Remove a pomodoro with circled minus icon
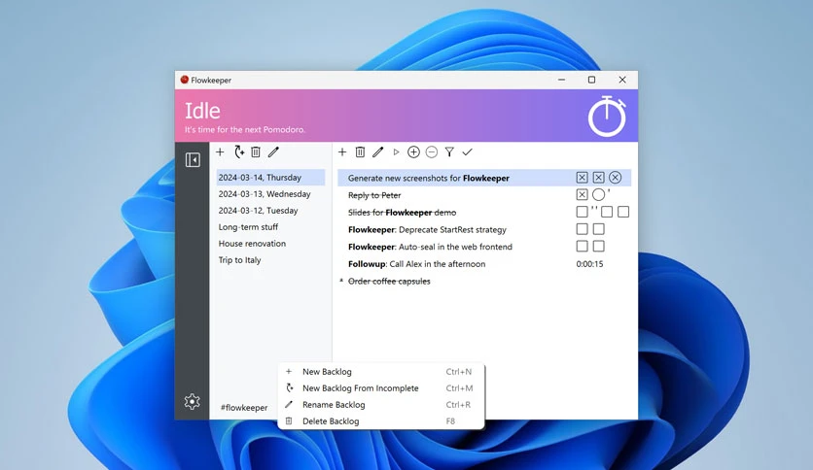 click(432, 151)
